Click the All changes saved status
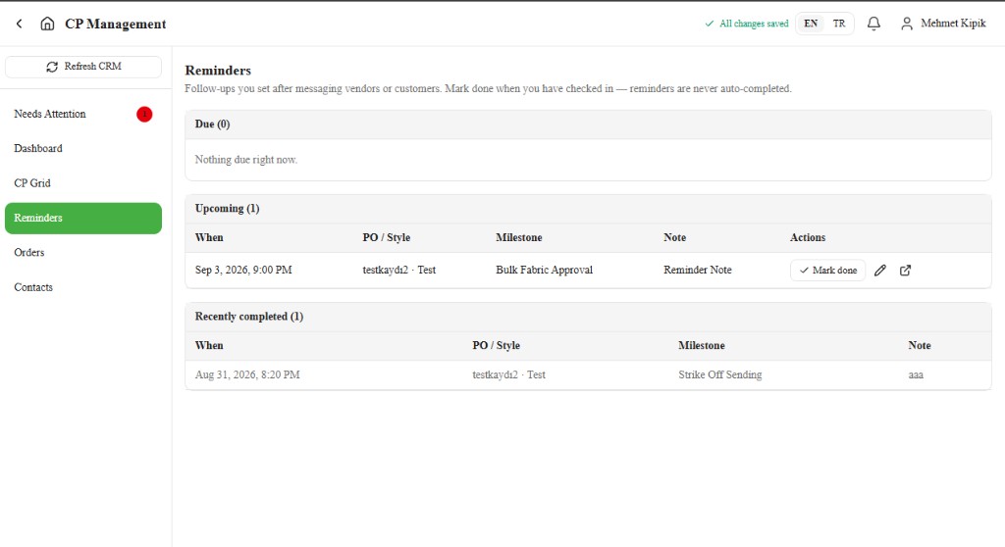Screen dimensions: 1005x547 coord(747,24)
